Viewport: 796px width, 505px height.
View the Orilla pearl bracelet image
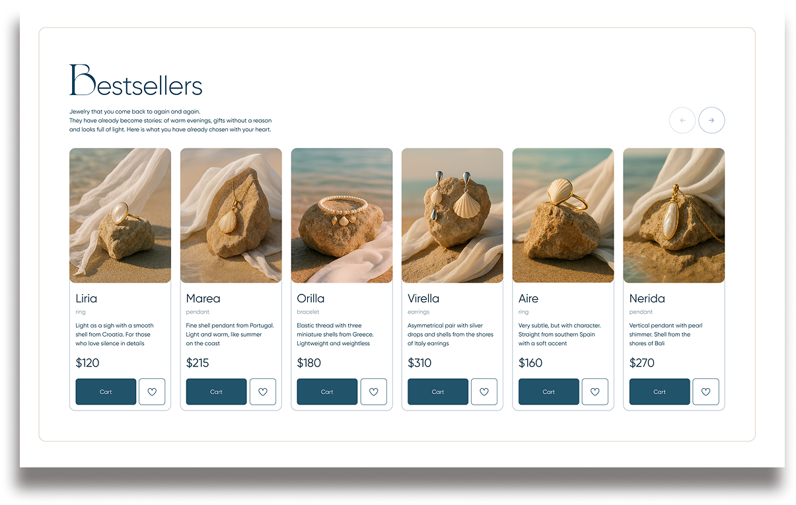pos(342,215)
